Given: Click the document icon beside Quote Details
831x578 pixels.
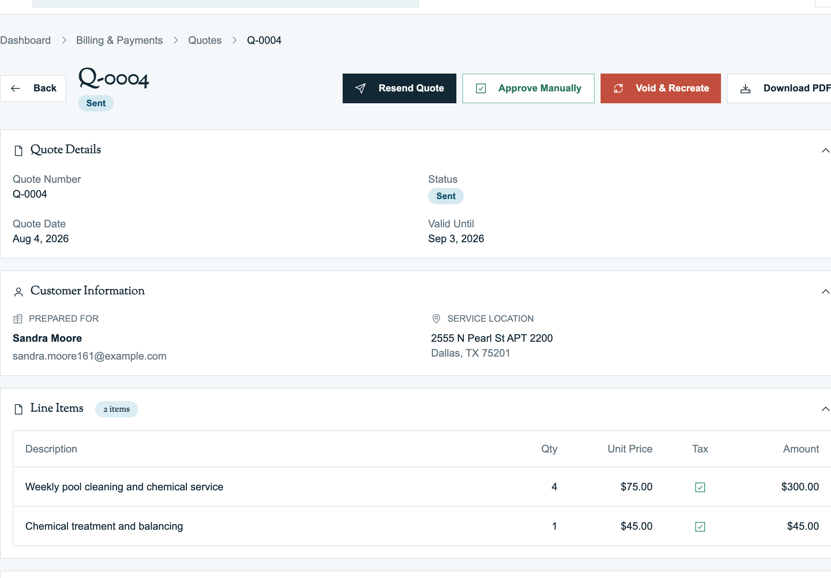Looking at the screenshot, I should [x=19, y=150].
